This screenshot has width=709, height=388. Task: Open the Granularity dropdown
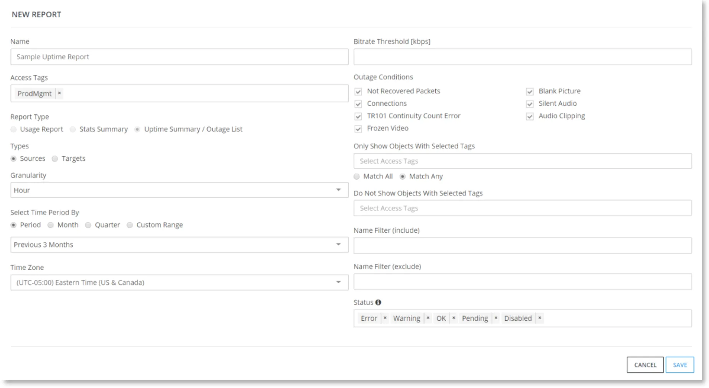(x=179, y=190)
